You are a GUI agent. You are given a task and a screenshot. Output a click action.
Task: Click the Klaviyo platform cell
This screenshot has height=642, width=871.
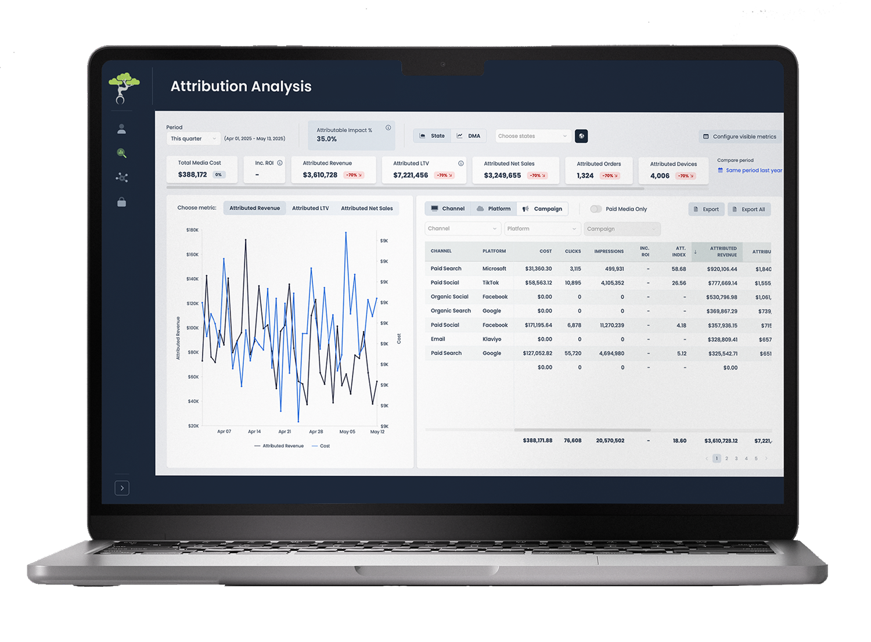tap(492, 339)
